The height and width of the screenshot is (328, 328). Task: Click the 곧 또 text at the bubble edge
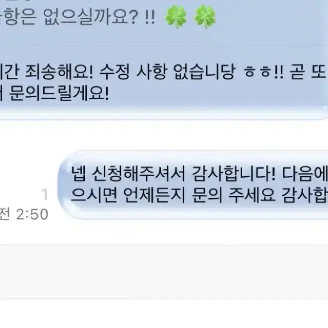(308, 72)
